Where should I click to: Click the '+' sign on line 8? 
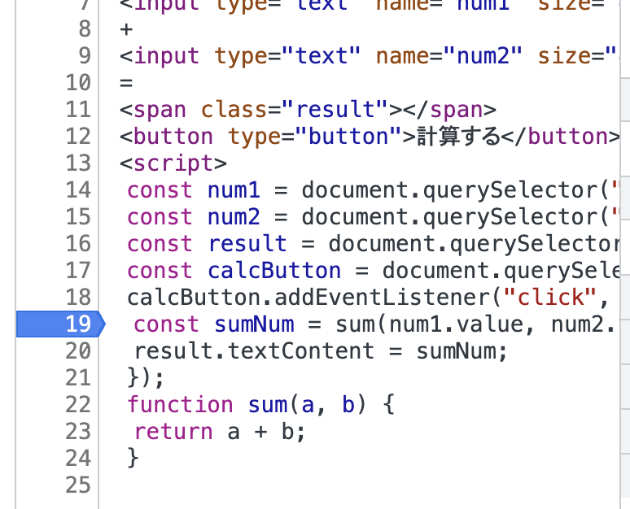click(126, 29)
